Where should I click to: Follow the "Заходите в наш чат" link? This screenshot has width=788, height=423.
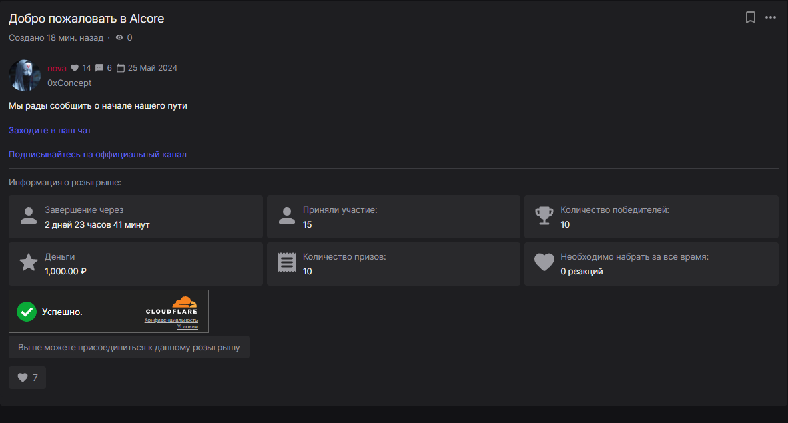pyautogui.click(x=50, y=131)
